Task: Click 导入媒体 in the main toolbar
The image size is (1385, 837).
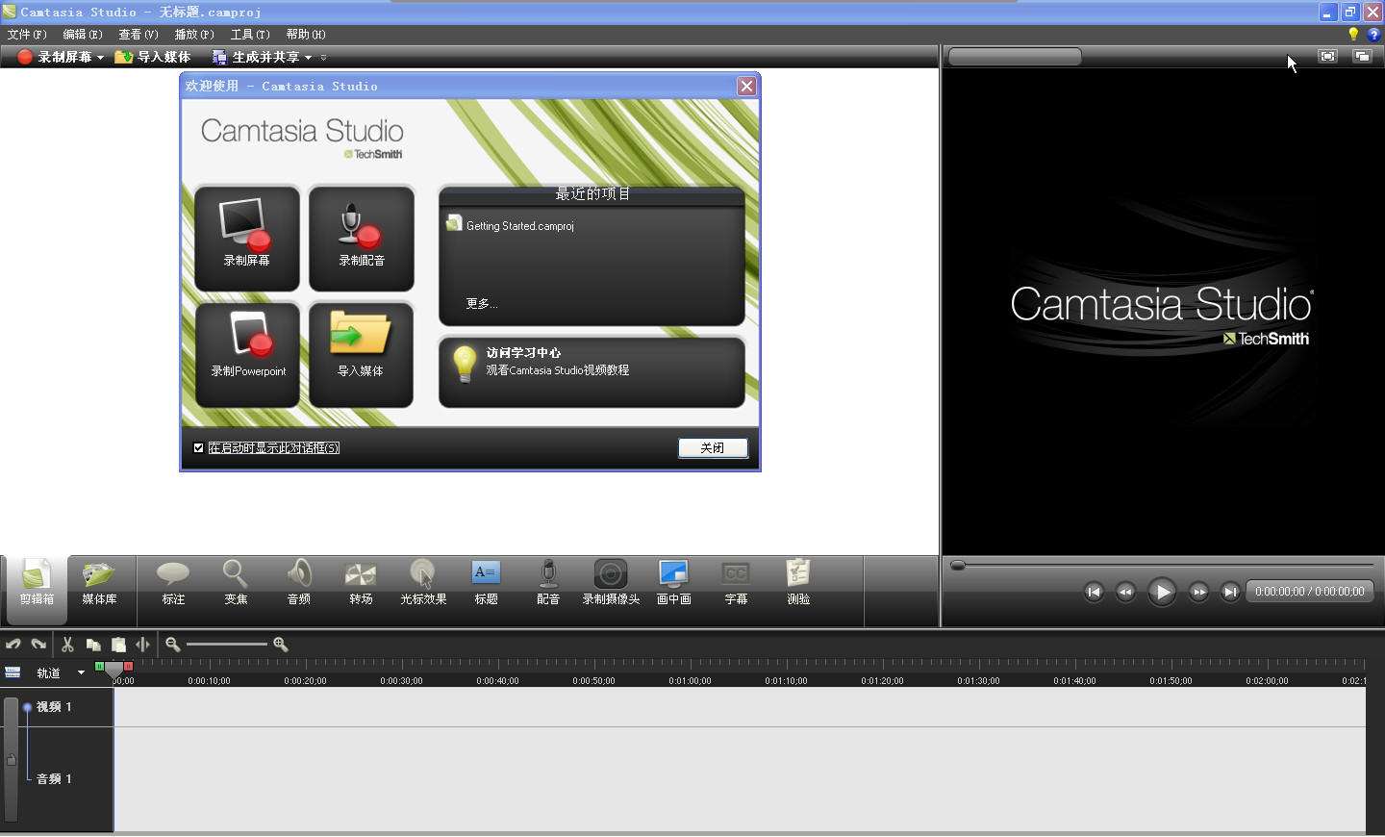Action: tap(153, 58)
